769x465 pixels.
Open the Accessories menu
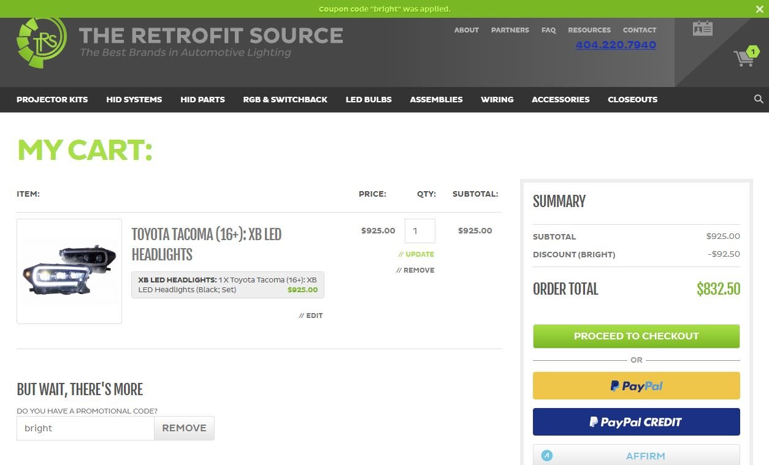click(x=560, y=99)
